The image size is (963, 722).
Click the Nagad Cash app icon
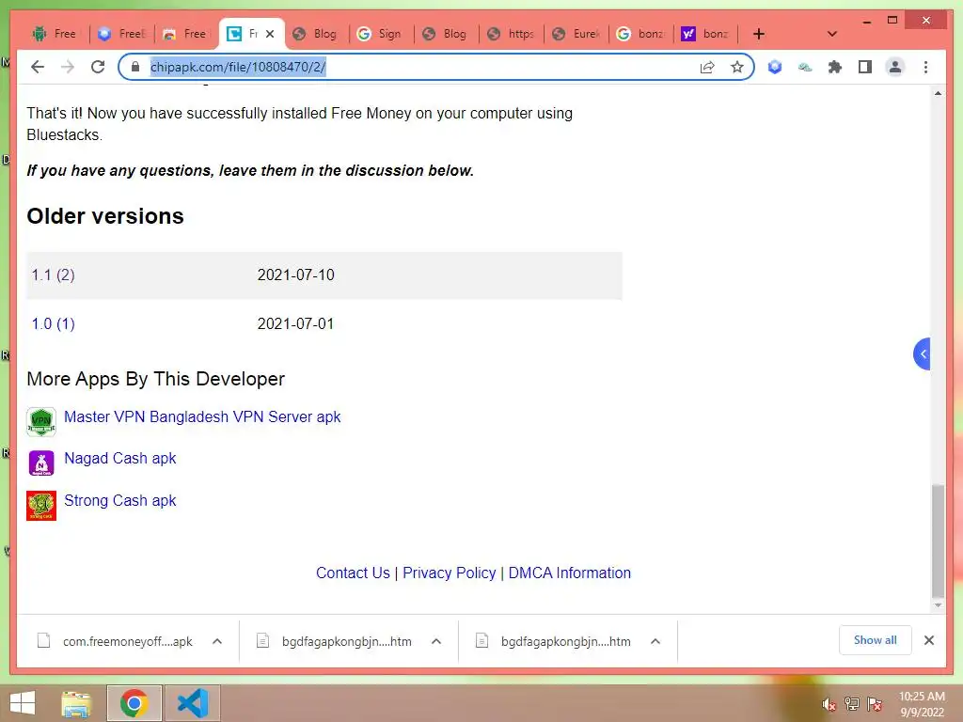point(41,463)
